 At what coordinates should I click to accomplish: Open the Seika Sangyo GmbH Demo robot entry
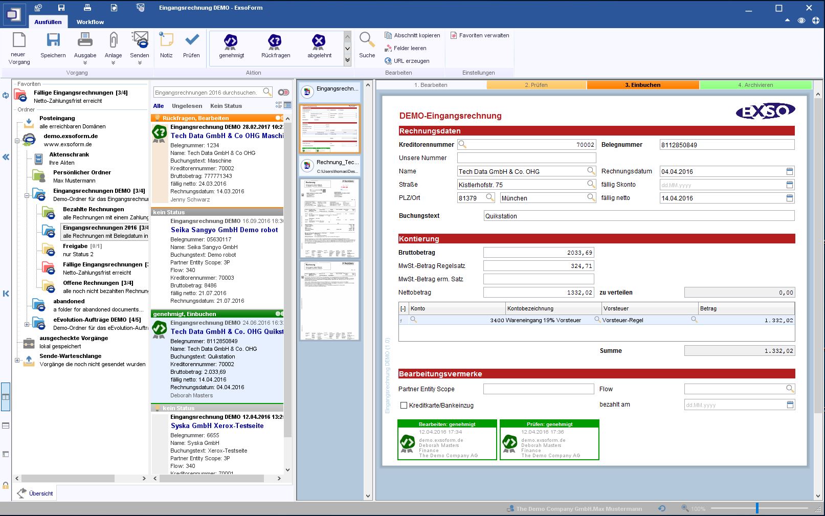point(217,261)
